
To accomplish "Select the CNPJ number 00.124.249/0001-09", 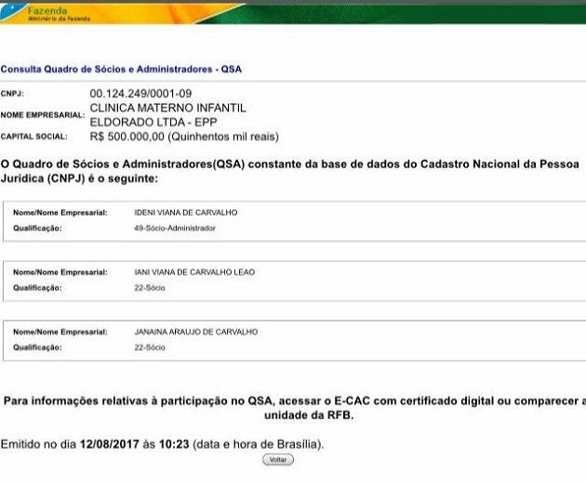I will tap(140, 94).
